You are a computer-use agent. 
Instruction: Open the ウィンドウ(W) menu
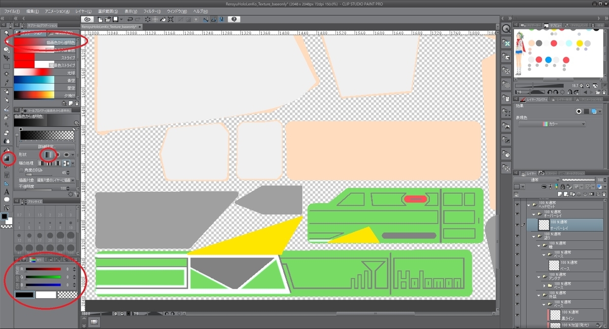point(177,11)
